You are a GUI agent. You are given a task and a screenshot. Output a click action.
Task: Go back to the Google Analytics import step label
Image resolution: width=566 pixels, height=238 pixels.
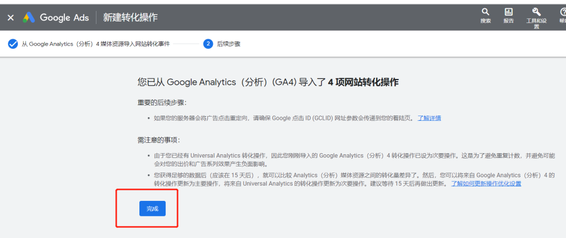click(x=95, y=44)
